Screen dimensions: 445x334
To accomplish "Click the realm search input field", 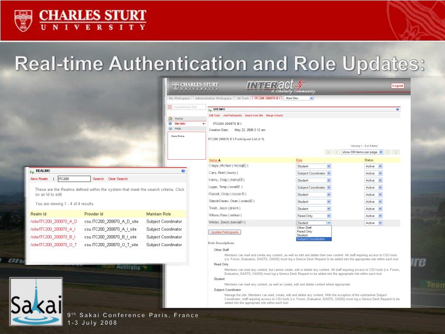I will 74,179.
